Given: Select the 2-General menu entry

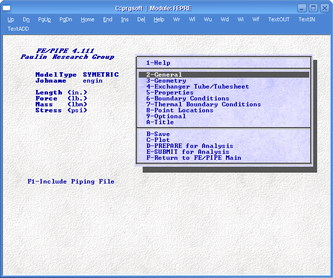Looking at the screenshot, I should (x=224, y=75).
